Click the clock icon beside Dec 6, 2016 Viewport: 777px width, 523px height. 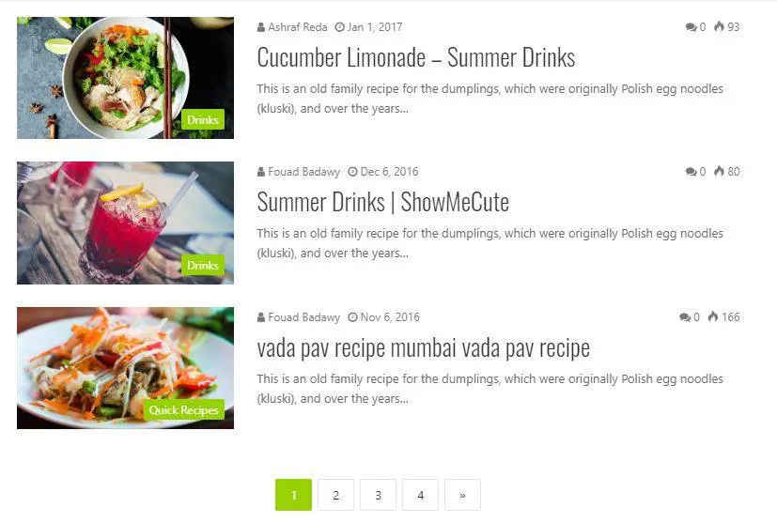coord(352,172)
